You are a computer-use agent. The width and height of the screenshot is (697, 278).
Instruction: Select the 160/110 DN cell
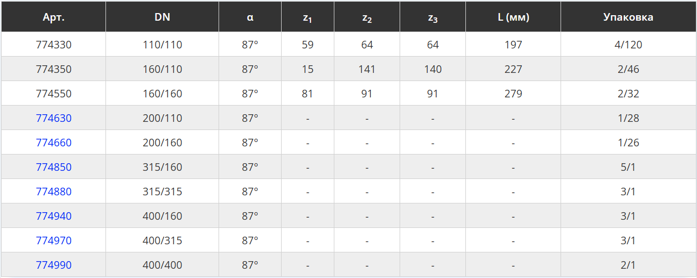(162, 69)
